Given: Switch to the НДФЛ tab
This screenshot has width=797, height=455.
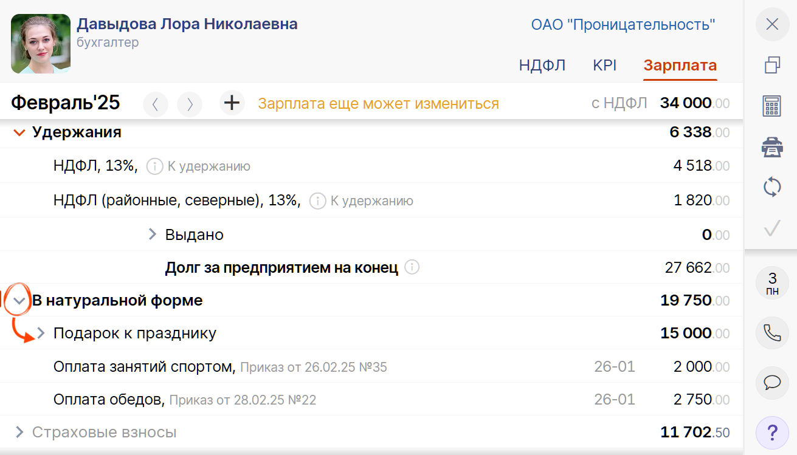Looking at the screenshot, I should (542, 66).
